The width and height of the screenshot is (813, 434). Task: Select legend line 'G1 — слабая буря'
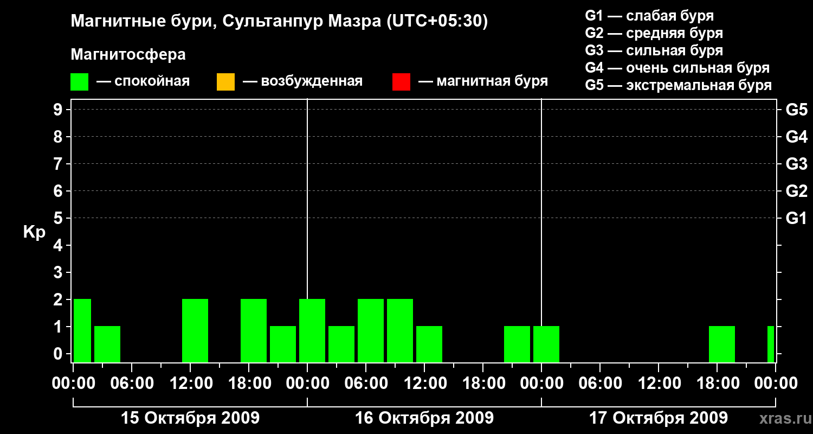point(649,16)
